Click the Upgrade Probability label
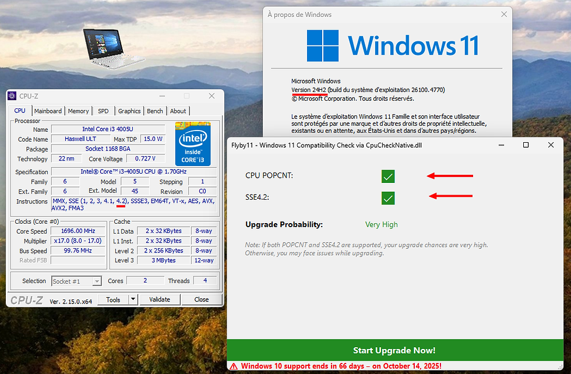 pyautogui.click(x=284, y=225)
